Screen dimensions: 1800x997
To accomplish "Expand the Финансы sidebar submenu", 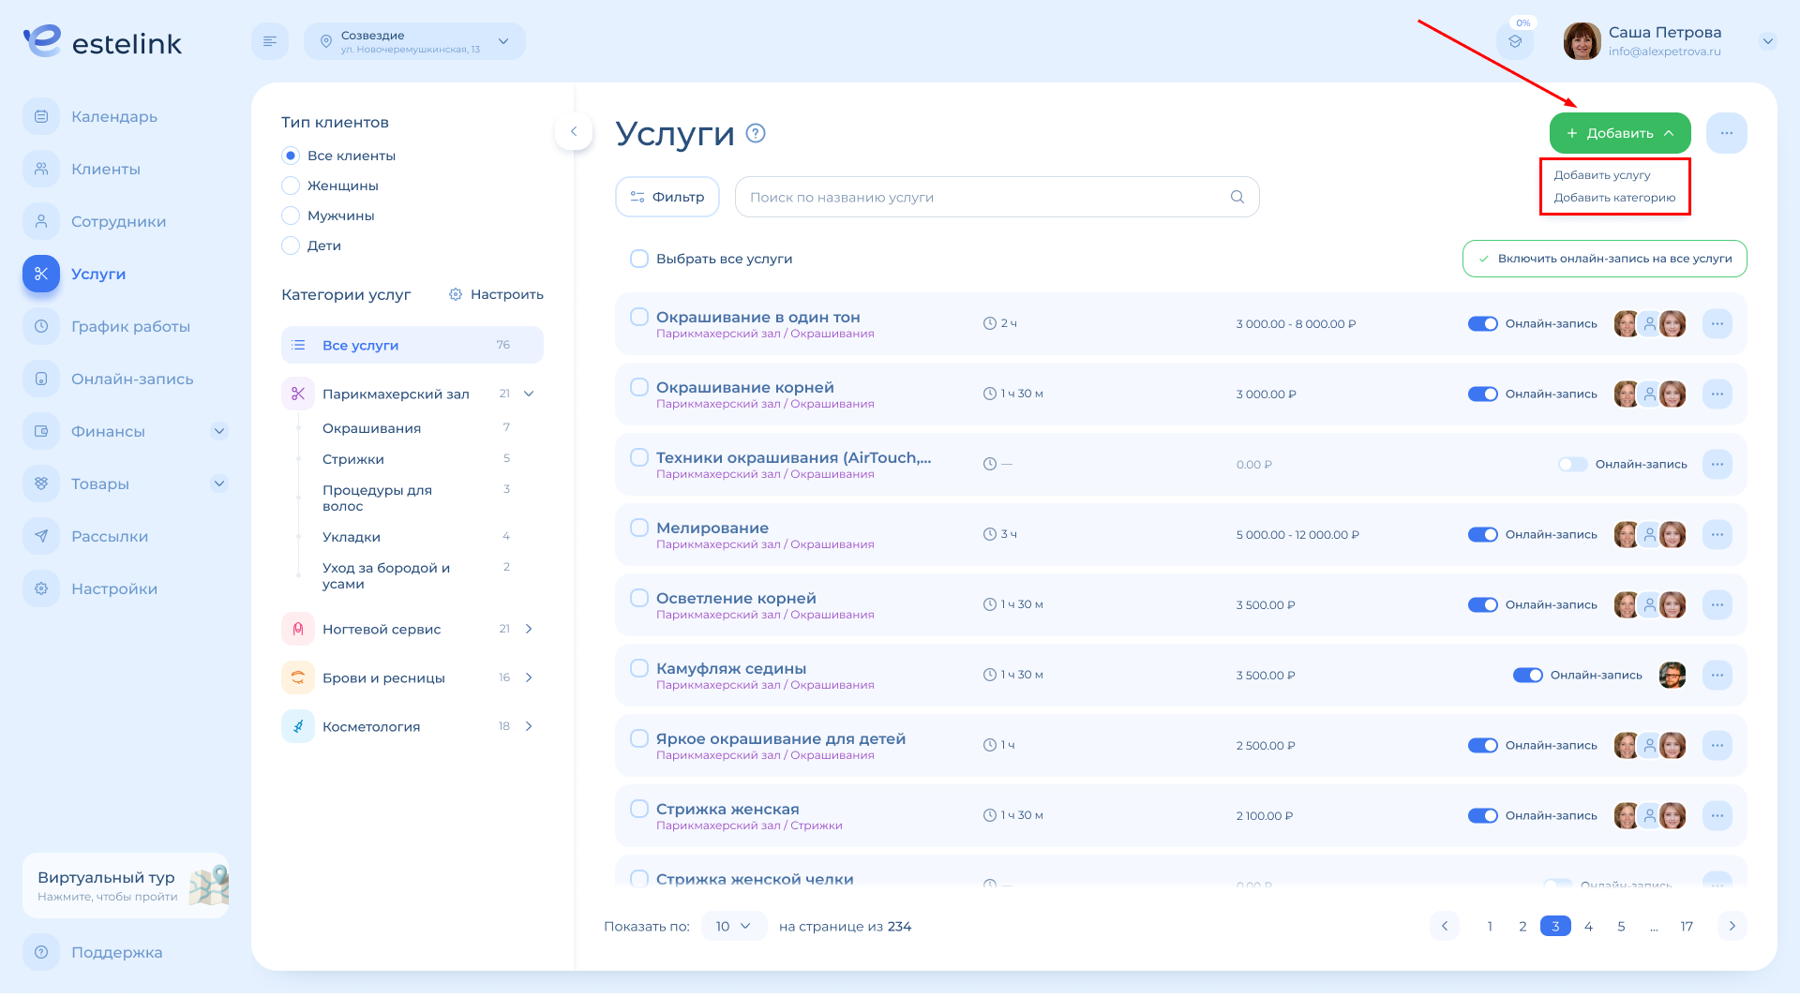I will tap(219, 431).
